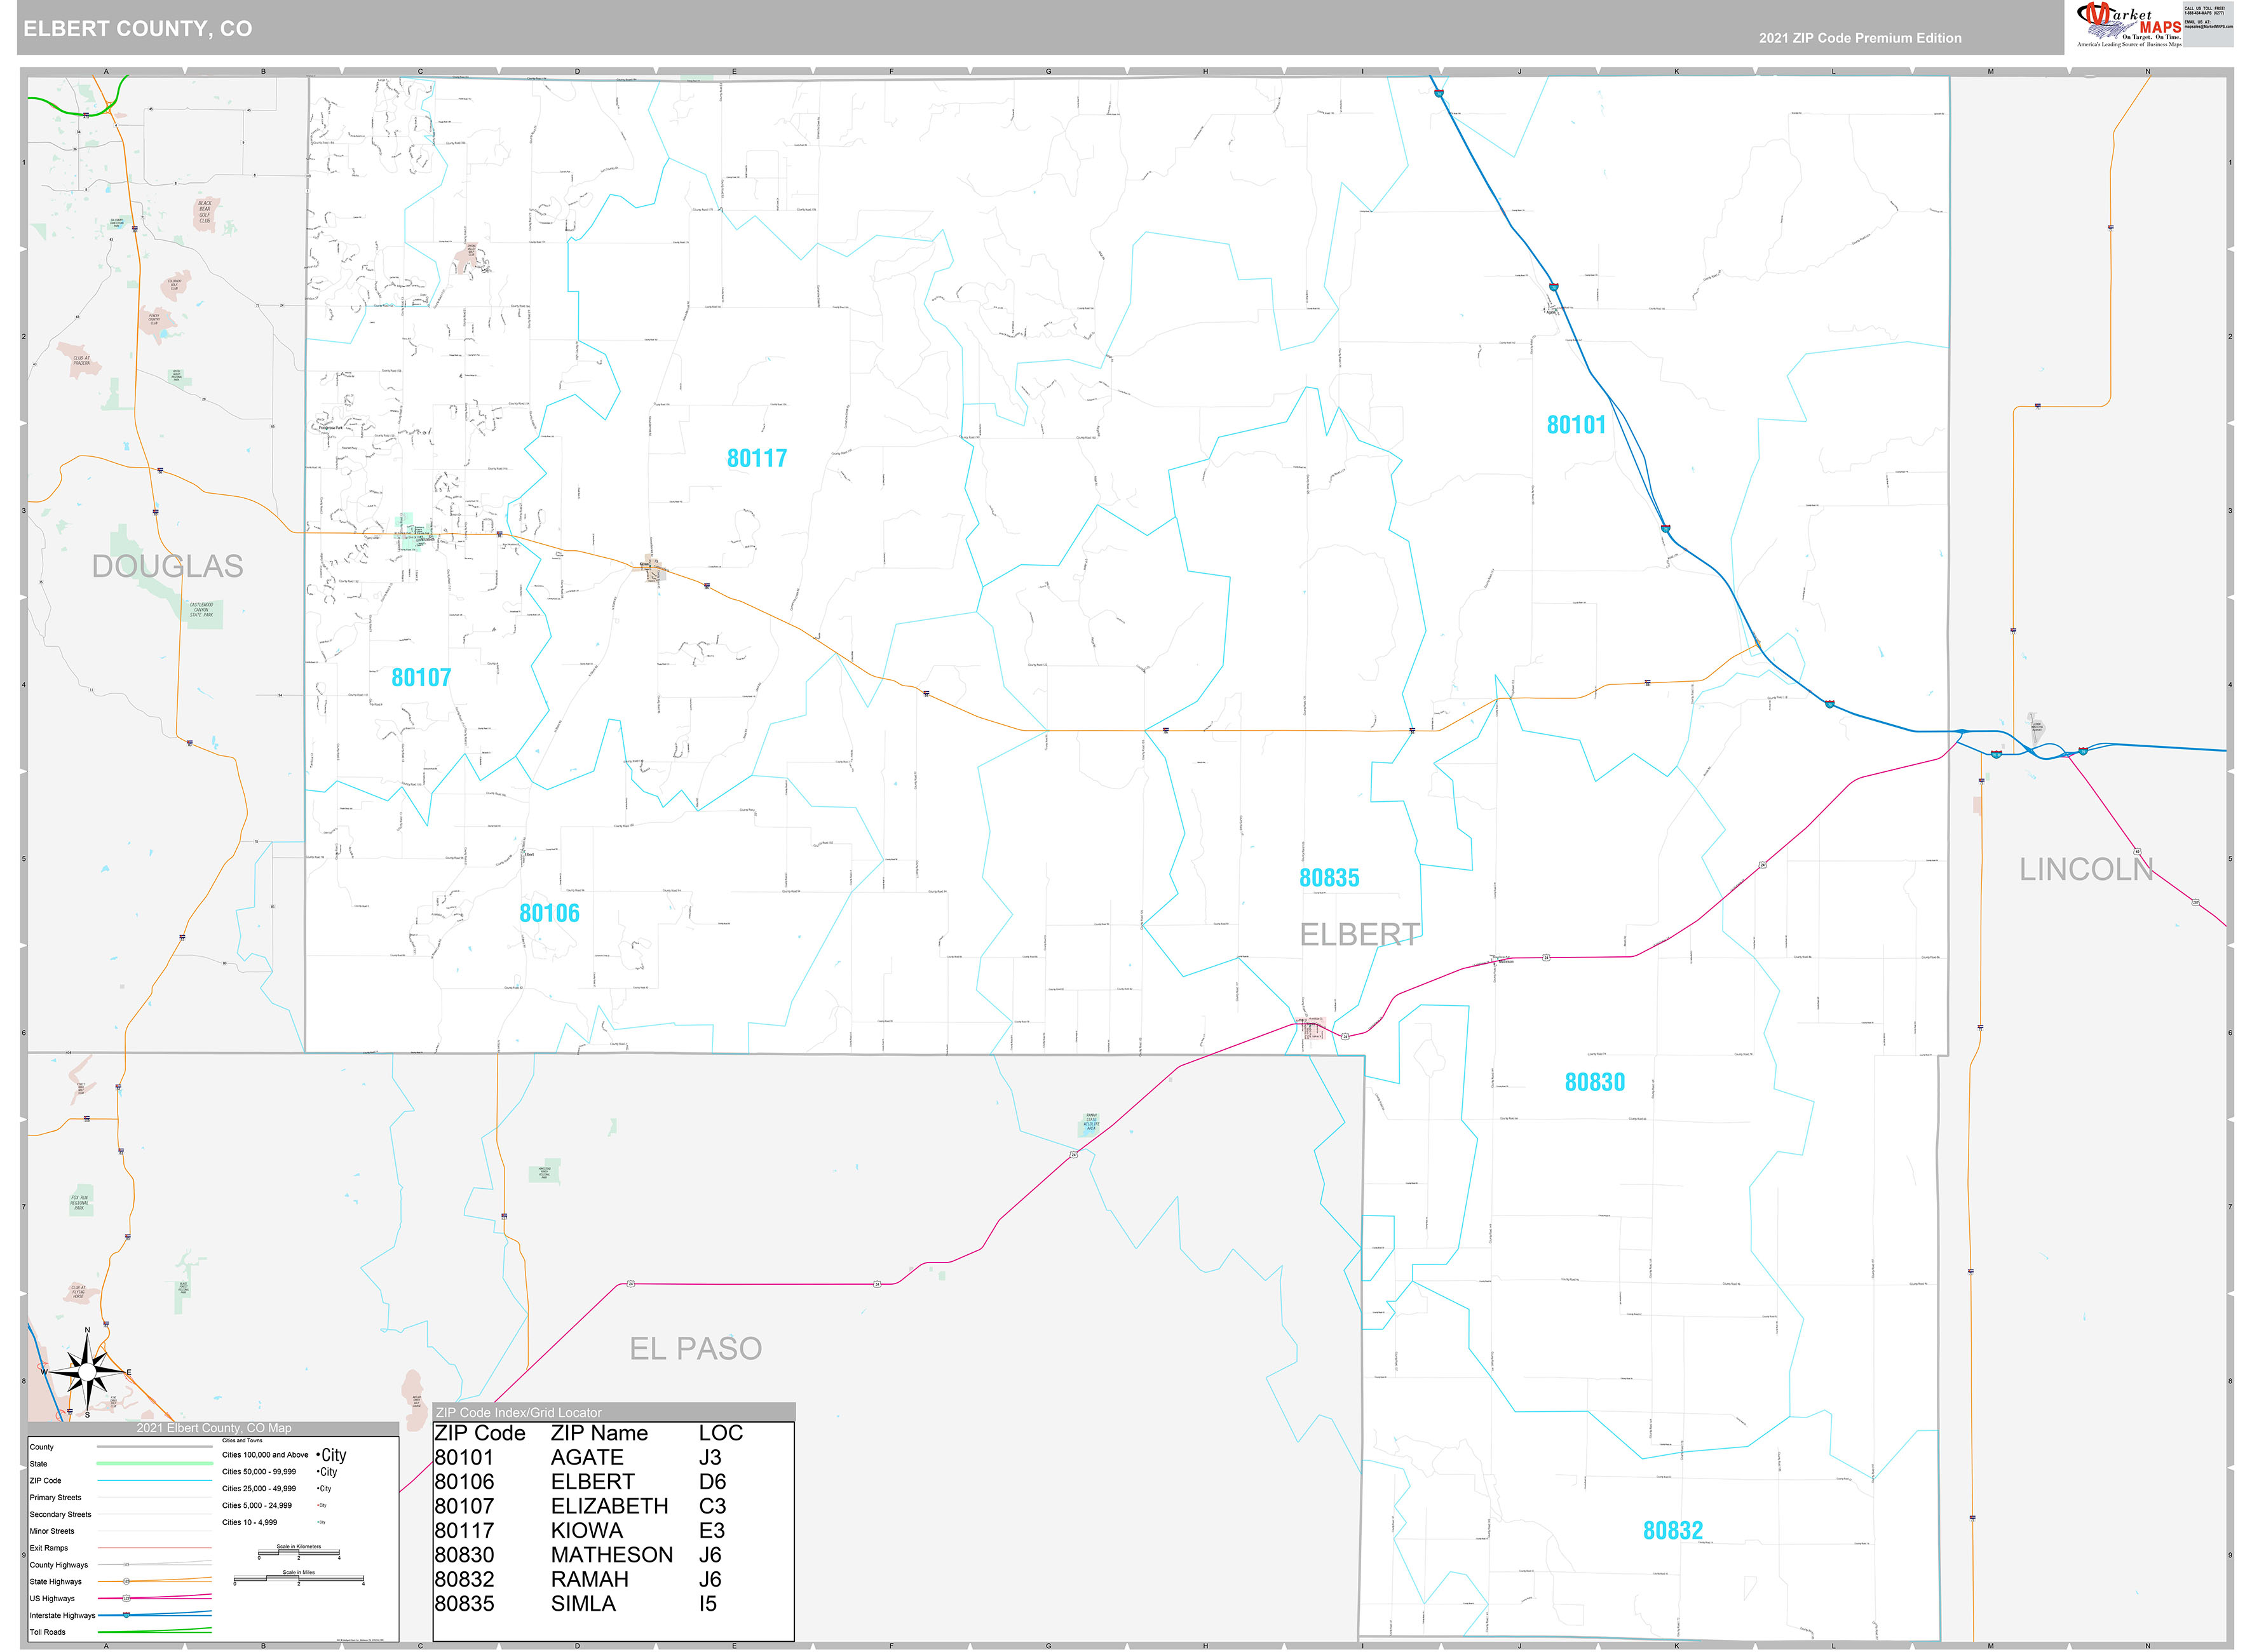
Task: Click the US Highways magenta line symbol
Action: tap(150, 1599)
